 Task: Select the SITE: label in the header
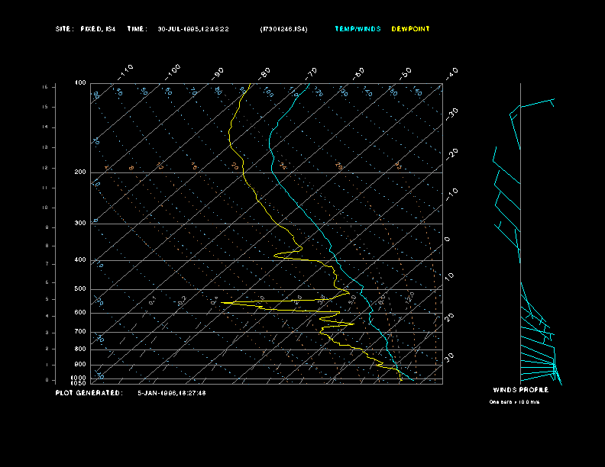tap(64, 29)
